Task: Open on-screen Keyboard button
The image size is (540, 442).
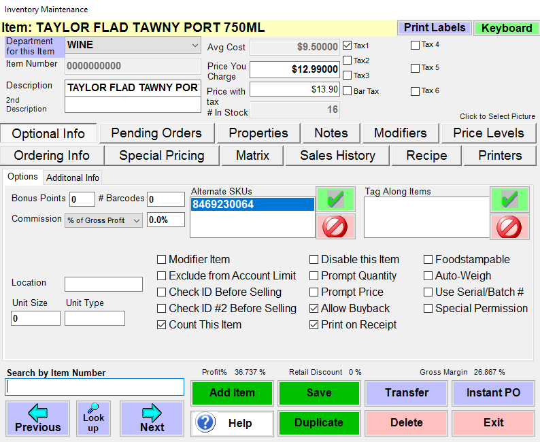Action: (x=507, y=29)
